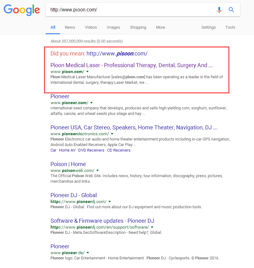Expand the arrow beside pioneerdj.com/en/support/software/ URL

point(152,227)
